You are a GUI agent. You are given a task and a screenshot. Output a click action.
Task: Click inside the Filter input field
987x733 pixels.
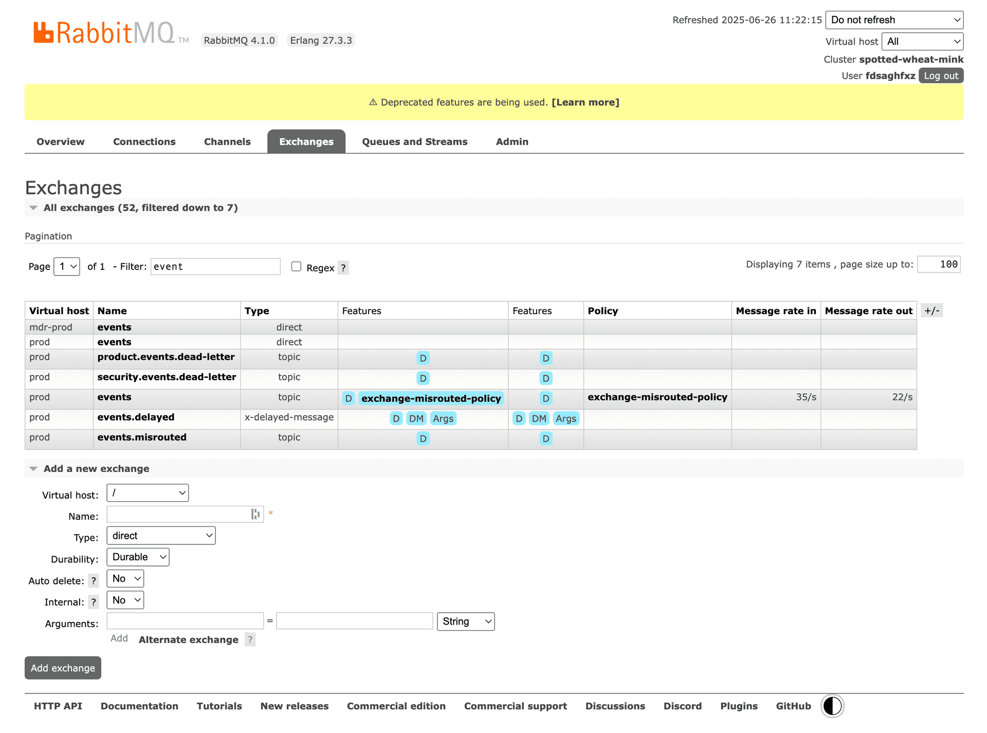tap(215, 266)
